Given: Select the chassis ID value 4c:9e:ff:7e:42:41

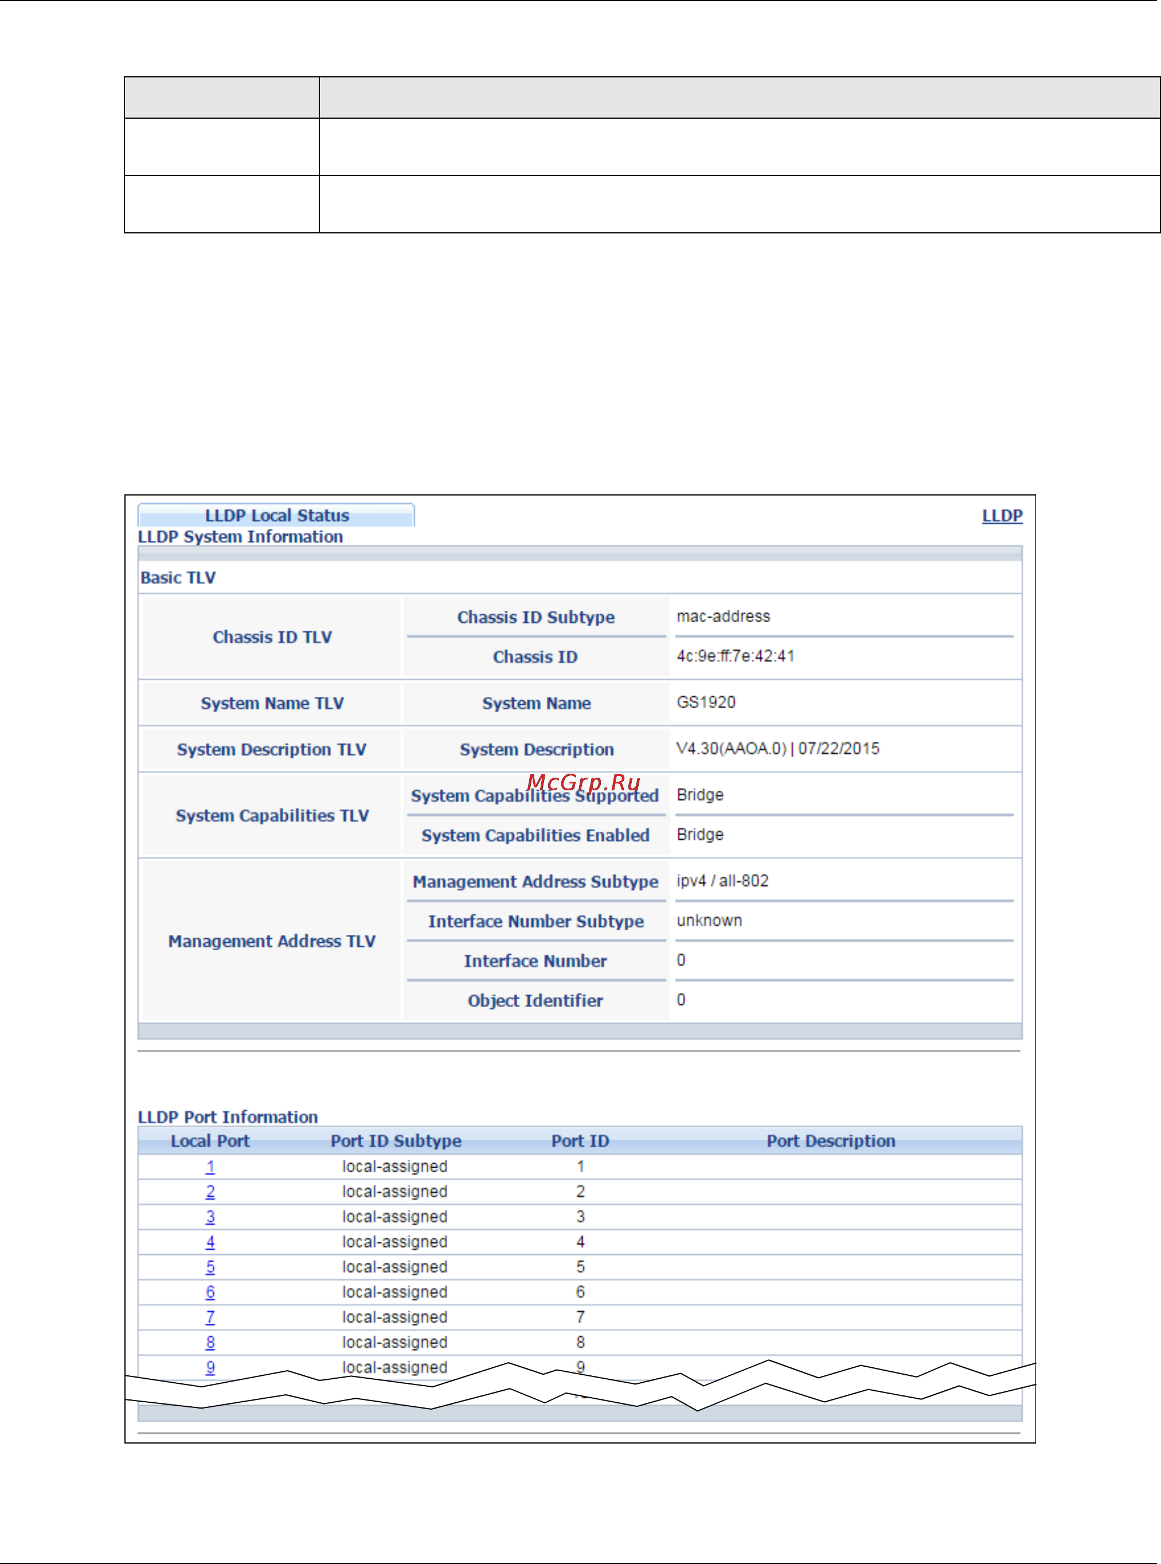Looking at the screenshot, I should point(735,657).
